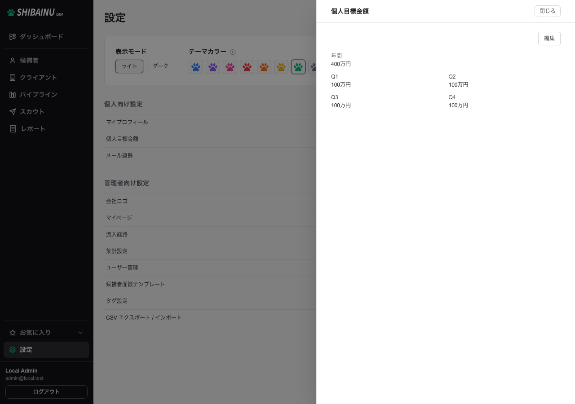Click the 400万円 annual target value
This screenshot has height=404, width=575.
coord(341,64)
